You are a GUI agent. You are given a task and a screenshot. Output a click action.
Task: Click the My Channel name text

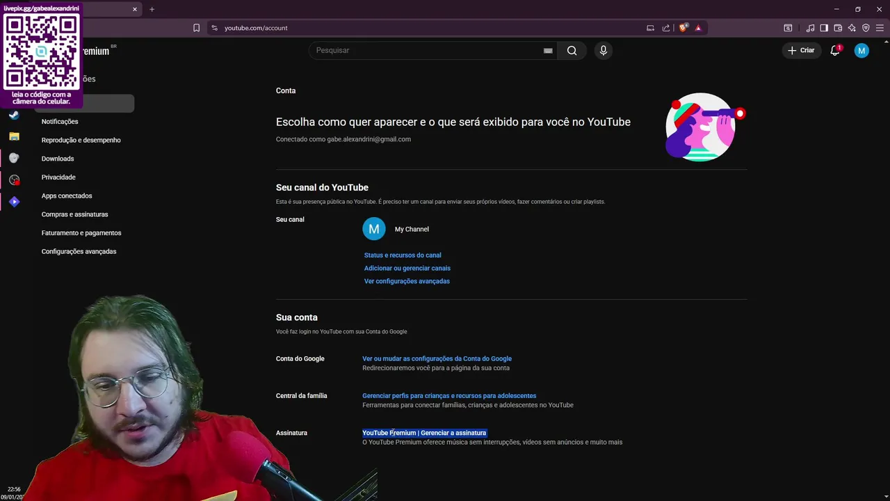(412, 229)
